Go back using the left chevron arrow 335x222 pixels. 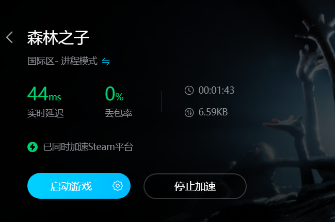click(9, 37)
